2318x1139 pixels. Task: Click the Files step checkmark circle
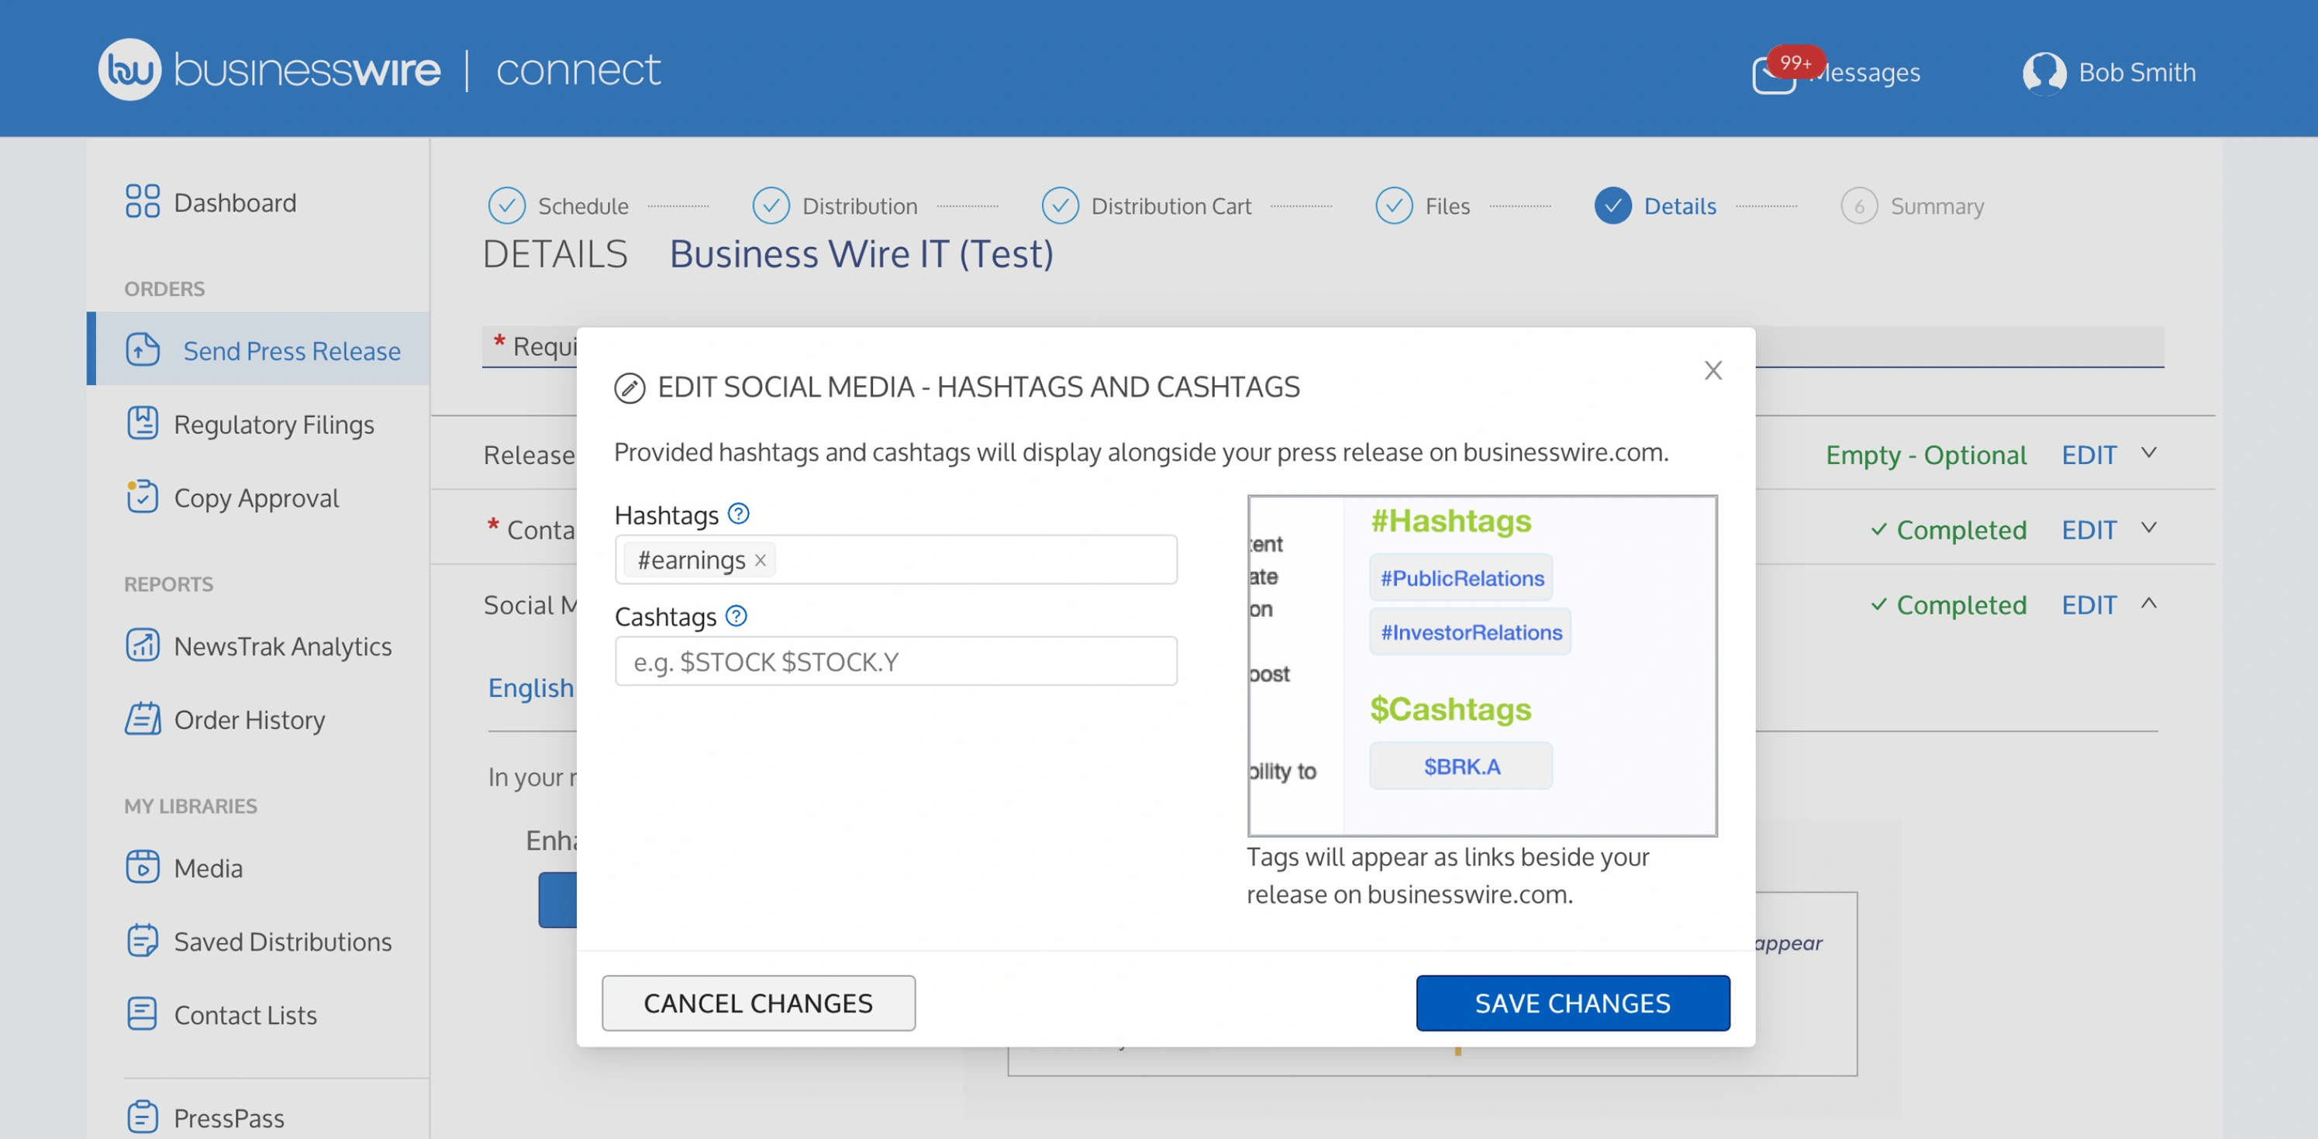1394,206
